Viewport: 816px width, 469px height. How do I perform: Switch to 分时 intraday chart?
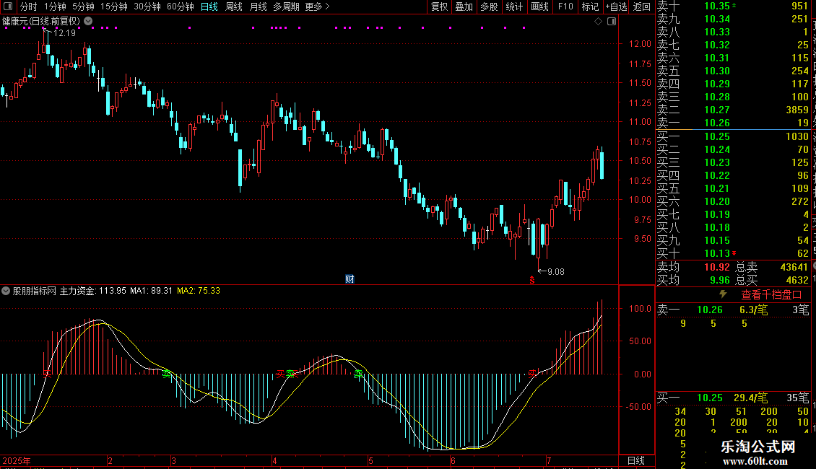coord(29,6)
